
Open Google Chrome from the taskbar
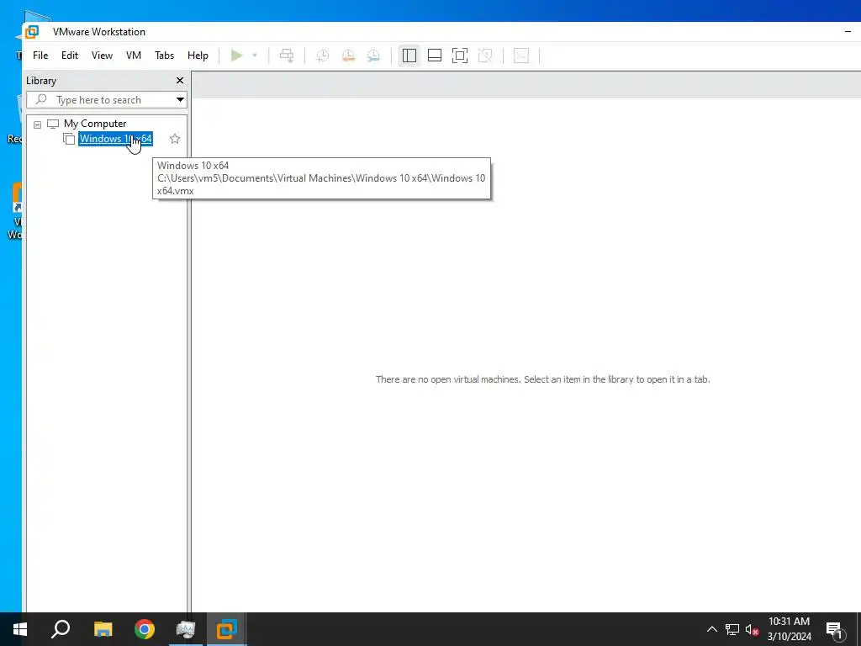[x=145, y=629]
